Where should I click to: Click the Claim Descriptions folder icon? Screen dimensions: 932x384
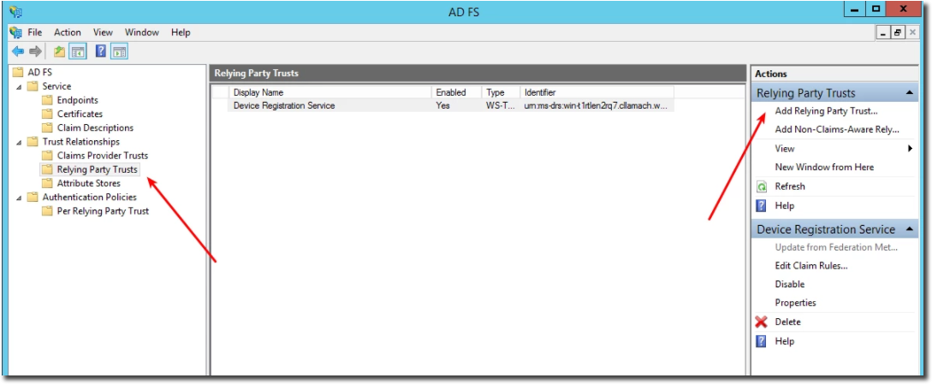tap(48, 127)
